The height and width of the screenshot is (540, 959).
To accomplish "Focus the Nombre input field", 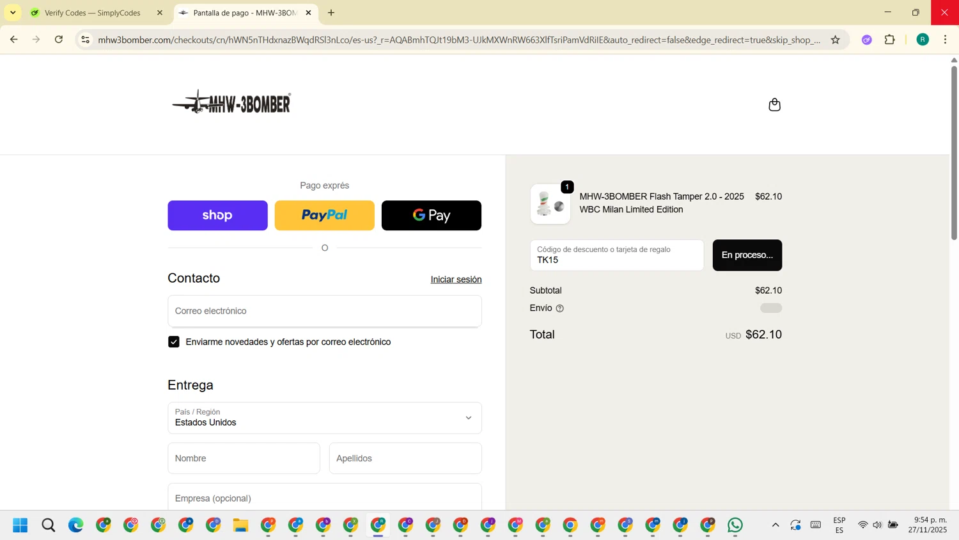I will point(244,458).
